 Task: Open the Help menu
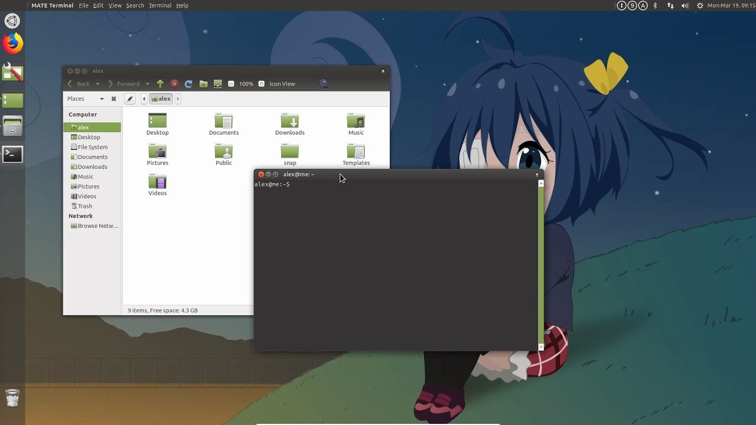click(x=183, y=5)
